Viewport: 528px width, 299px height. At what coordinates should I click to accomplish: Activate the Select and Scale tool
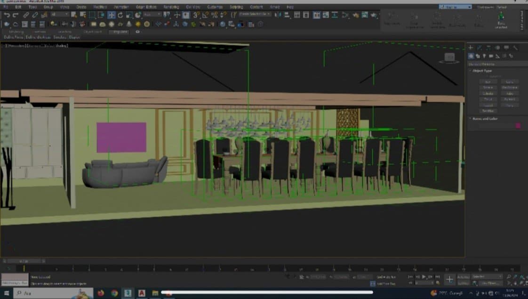[x=129, y=15]
